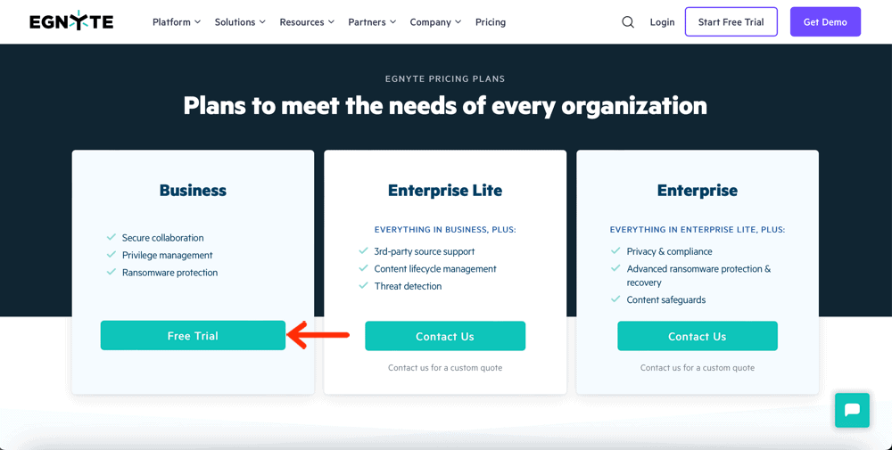This screenshot has width=892, height=450.
Task: Go to the Pricing page
Action: click(491, 22)
